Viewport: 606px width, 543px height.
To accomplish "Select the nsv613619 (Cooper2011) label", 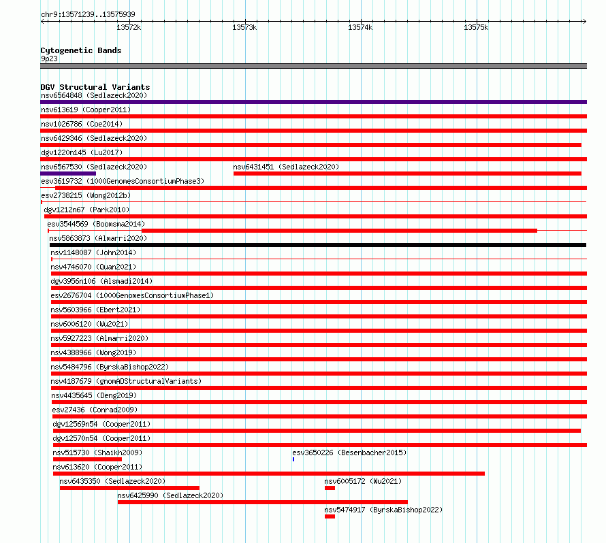I will tap(86, 110).
